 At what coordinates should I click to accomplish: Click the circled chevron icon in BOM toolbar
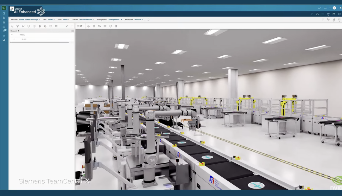point(28,26)
